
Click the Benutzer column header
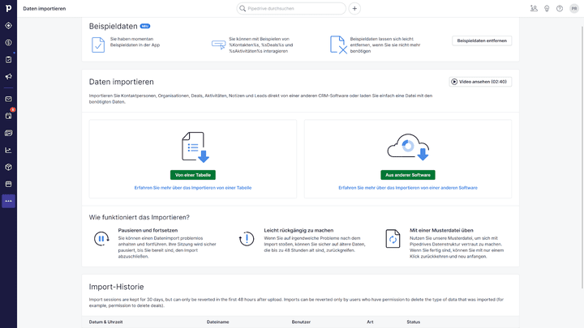[x=301, y=322]
